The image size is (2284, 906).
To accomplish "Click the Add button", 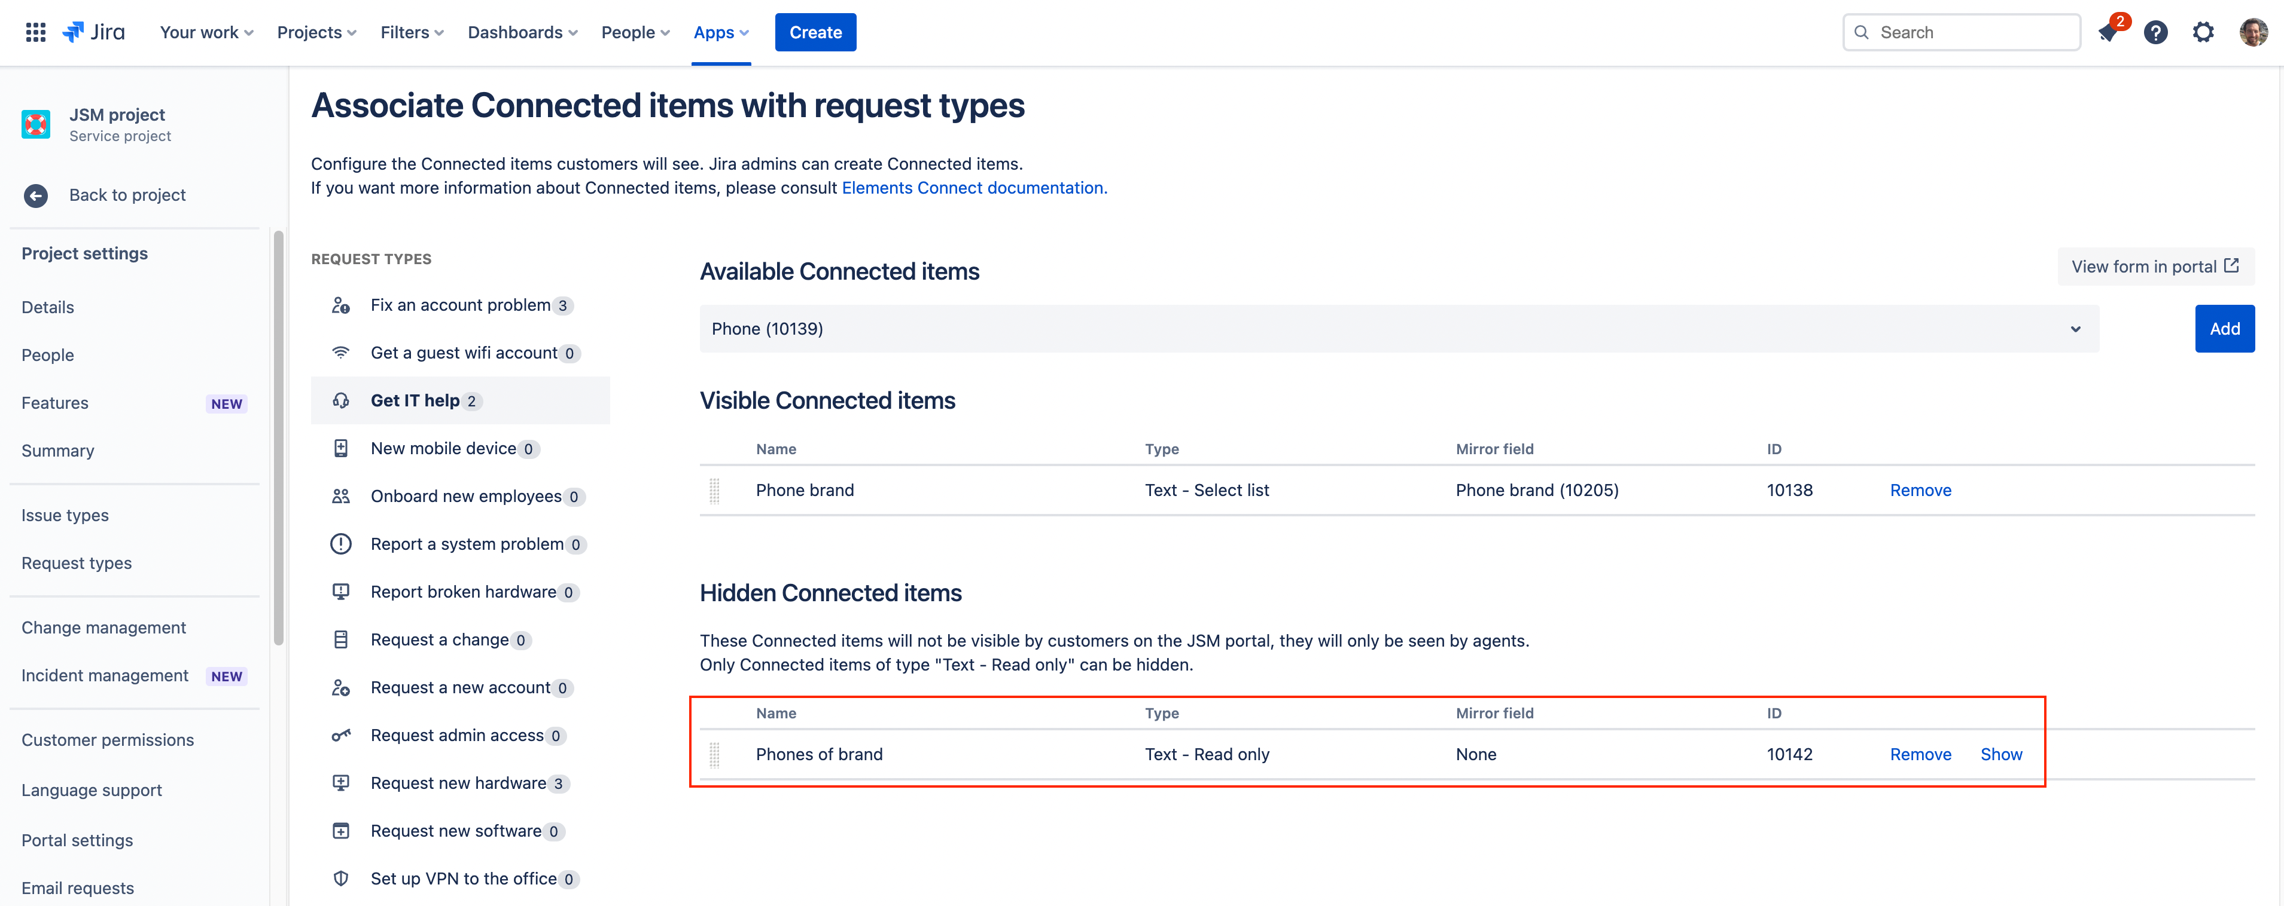I will click(x=2225, y=329).
